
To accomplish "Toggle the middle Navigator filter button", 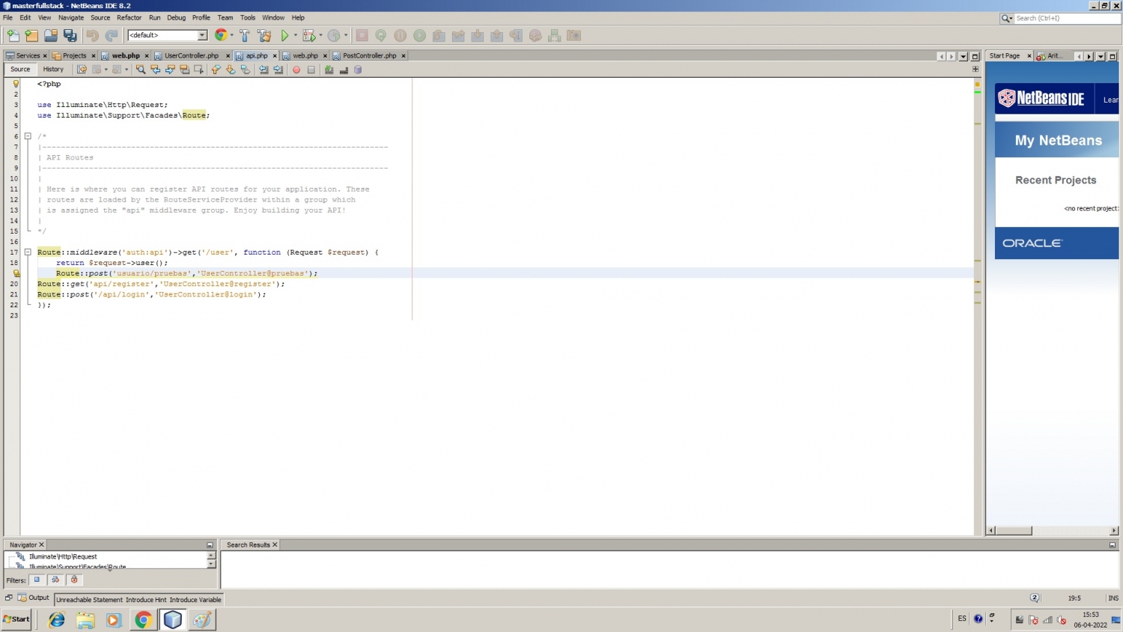I will 55,580.
